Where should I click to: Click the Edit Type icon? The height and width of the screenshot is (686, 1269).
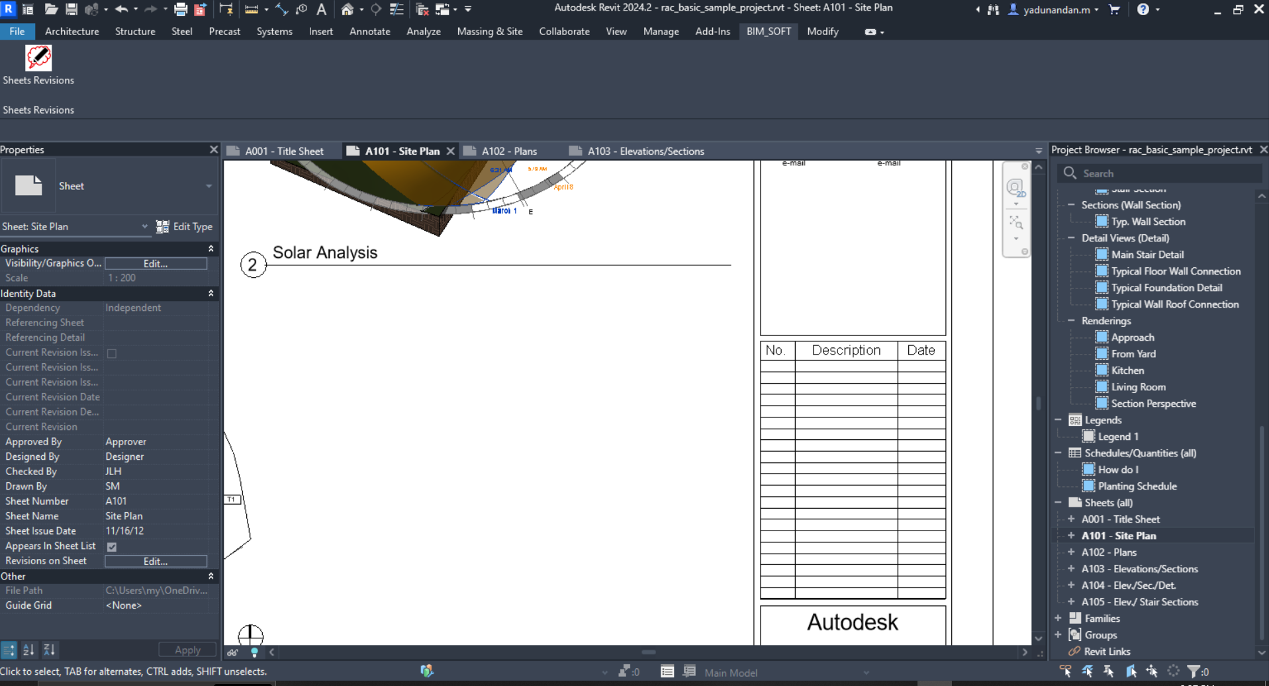coord(162,226)
